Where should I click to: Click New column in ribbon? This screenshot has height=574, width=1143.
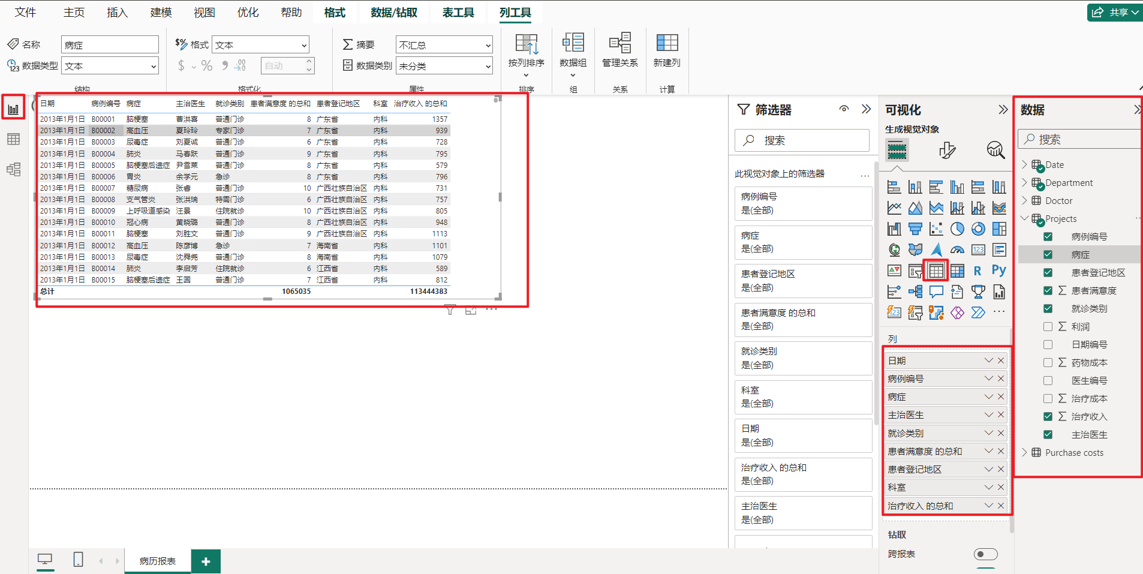667,50
